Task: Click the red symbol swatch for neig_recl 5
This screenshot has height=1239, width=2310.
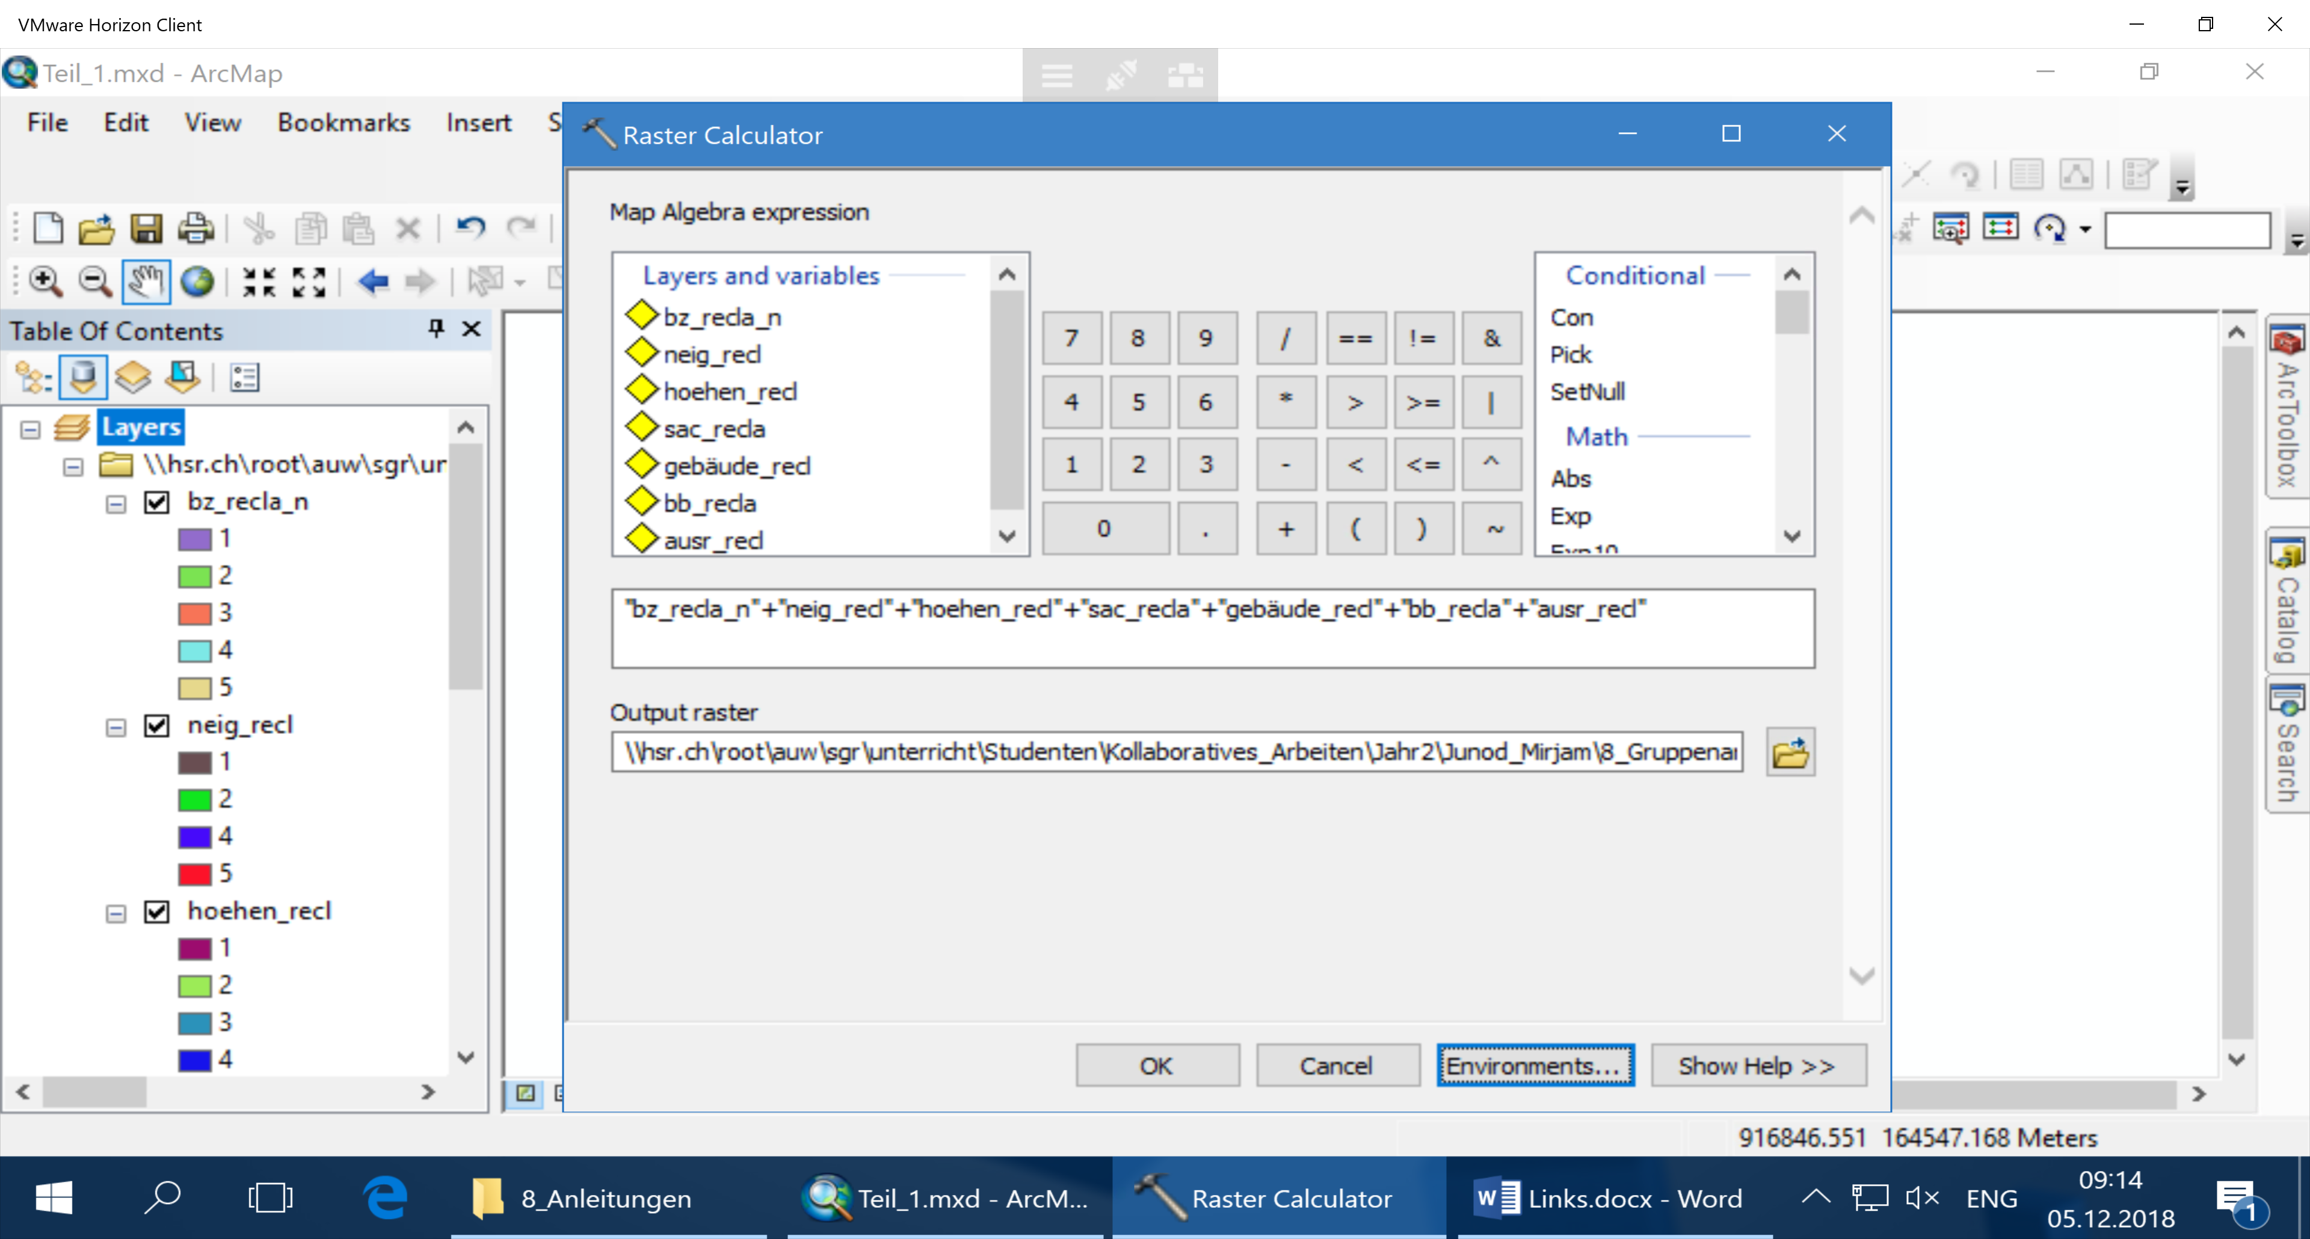Action: pos(194,873)
